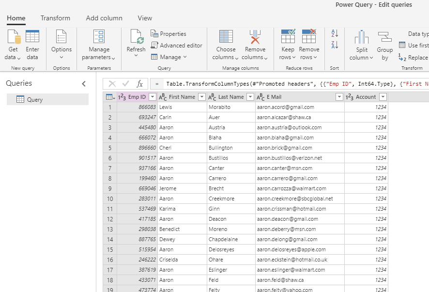Collapse the Queries pane

(x=84, y=84)
